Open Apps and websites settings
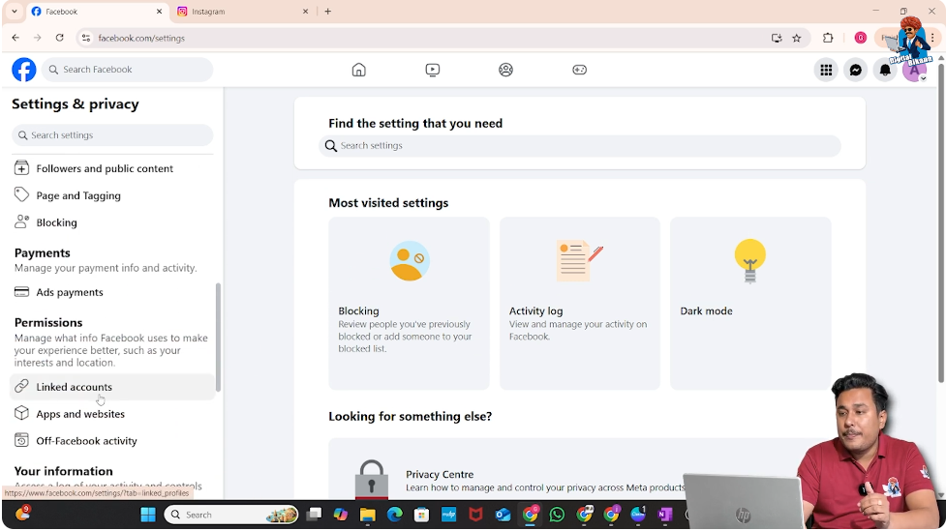Image resolution: width=946 pixels, height=531 pixels. coord(112,414)
